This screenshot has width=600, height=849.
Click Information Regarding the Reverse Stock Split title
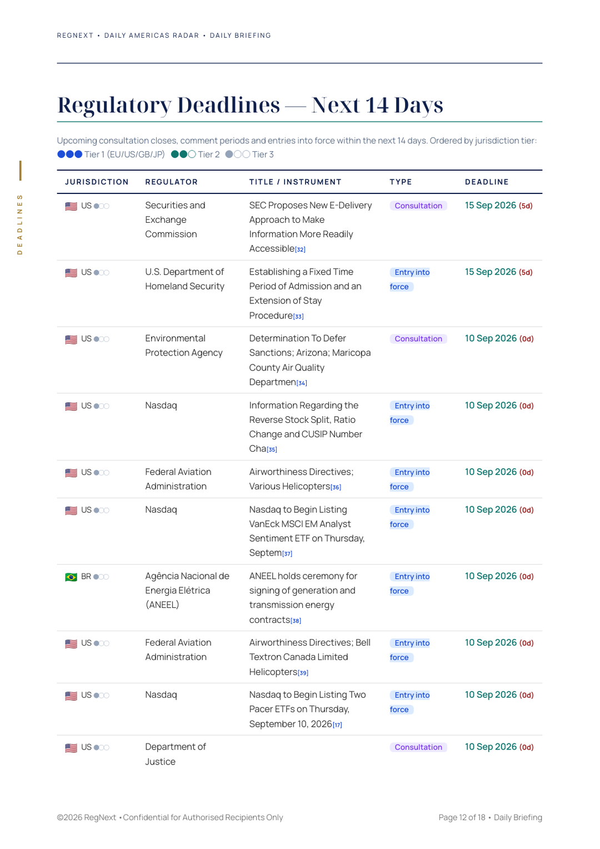(306, 427)
